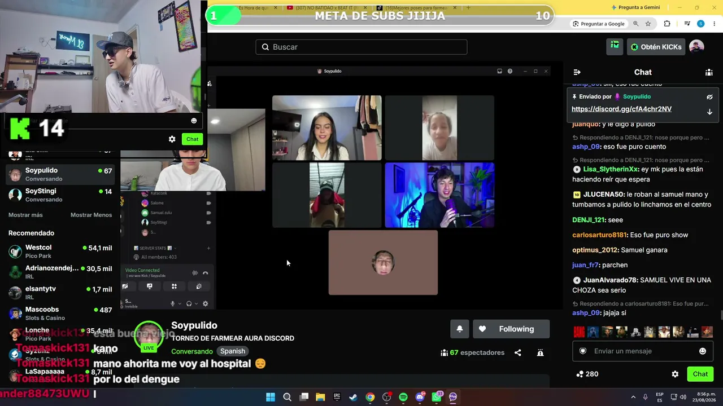Open the 280 channel points balance
This screenshot has width=723, height=406.
(587, 374)
